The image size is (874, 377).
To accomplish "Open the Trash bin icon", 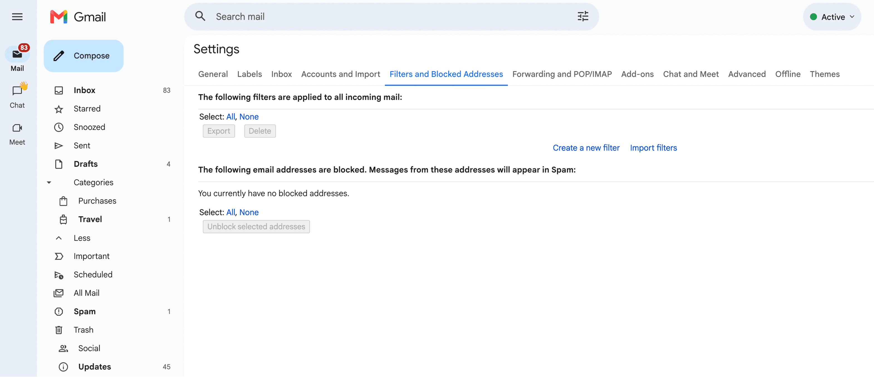I will click(x=59, y=330).
